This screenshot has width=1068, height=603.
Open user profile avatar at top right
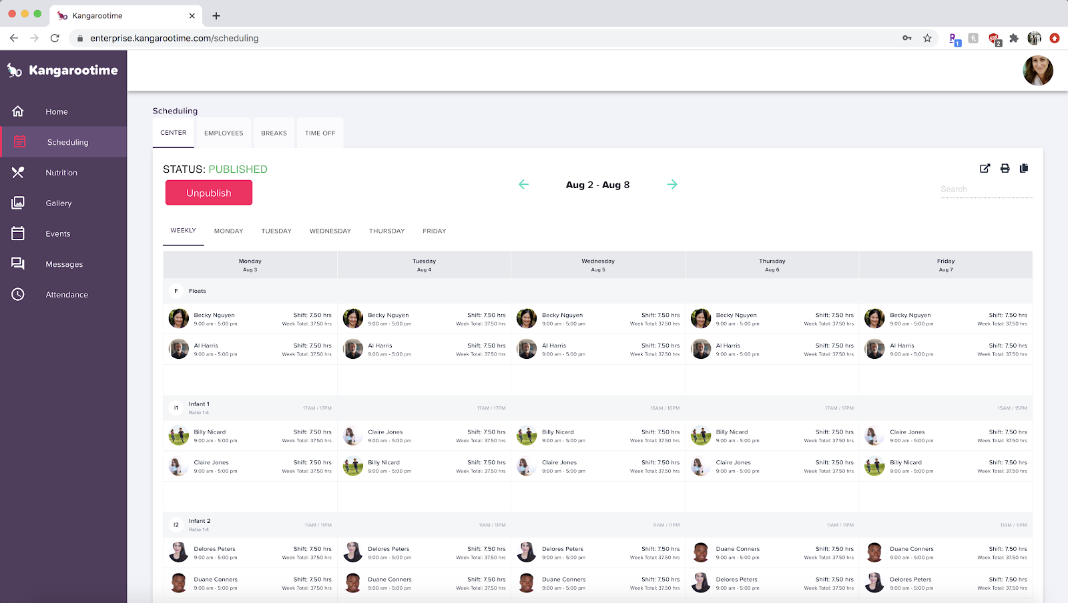[1037, 71]
